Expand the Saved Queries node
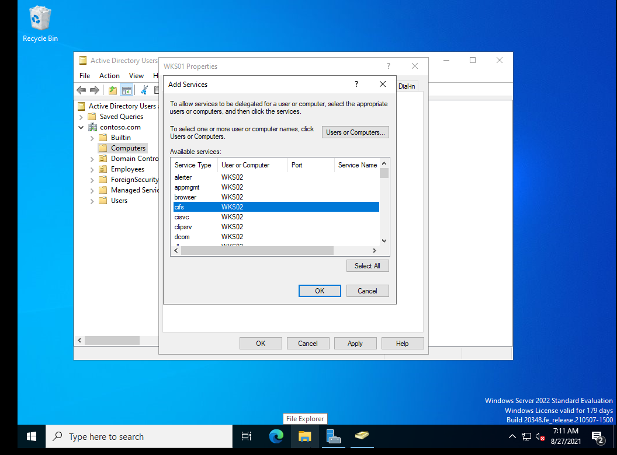 [81, 117]
